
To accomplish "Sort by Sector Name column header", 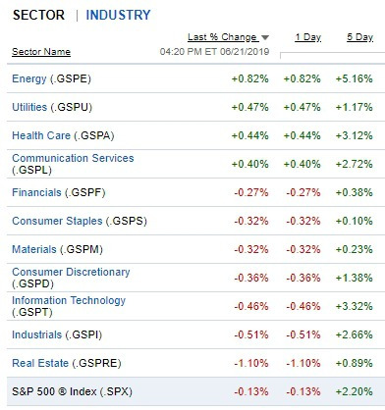I will (x=41, y=52).
